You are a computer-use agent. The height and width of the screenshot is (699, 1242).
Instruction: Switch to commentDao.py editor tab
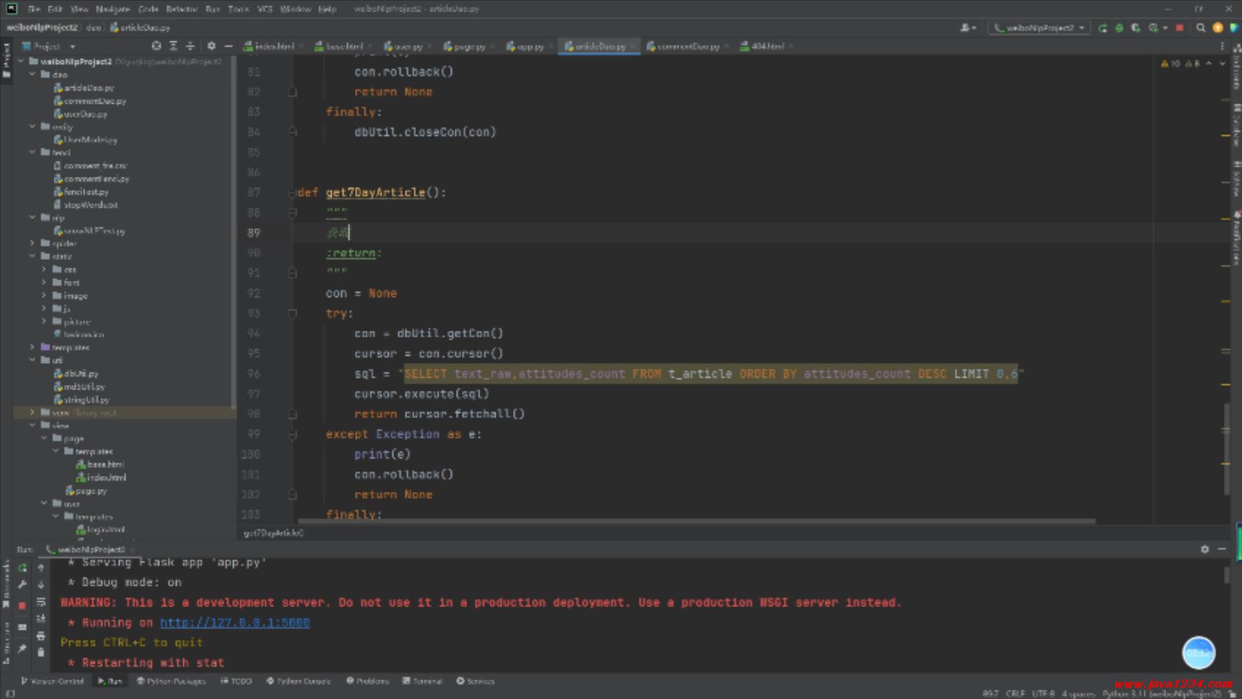[688, 47]
